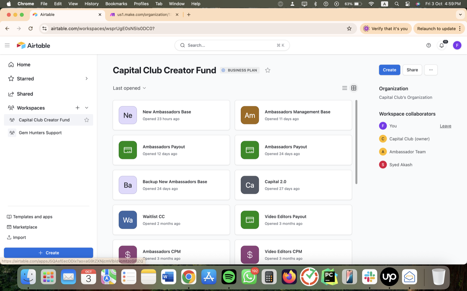Select Capital Club Creator Fund workspace

pyautogui.click(x=44, y=120)
